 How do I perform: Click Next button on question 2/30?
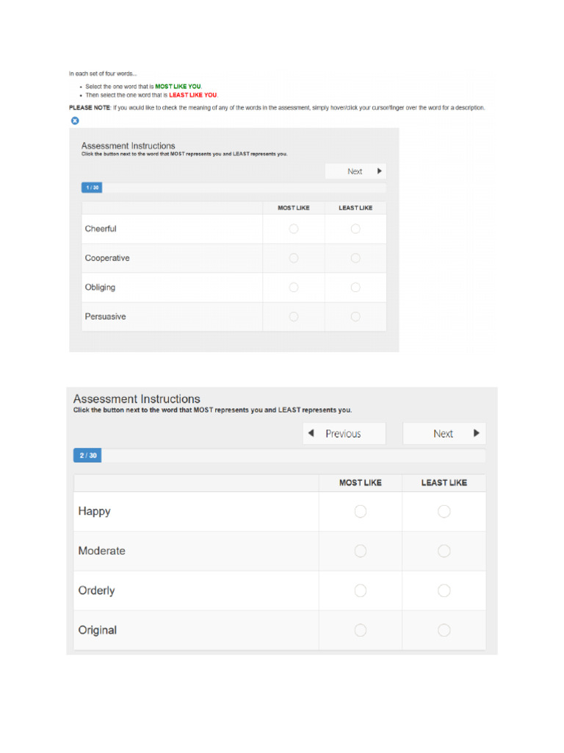[444, 434]
